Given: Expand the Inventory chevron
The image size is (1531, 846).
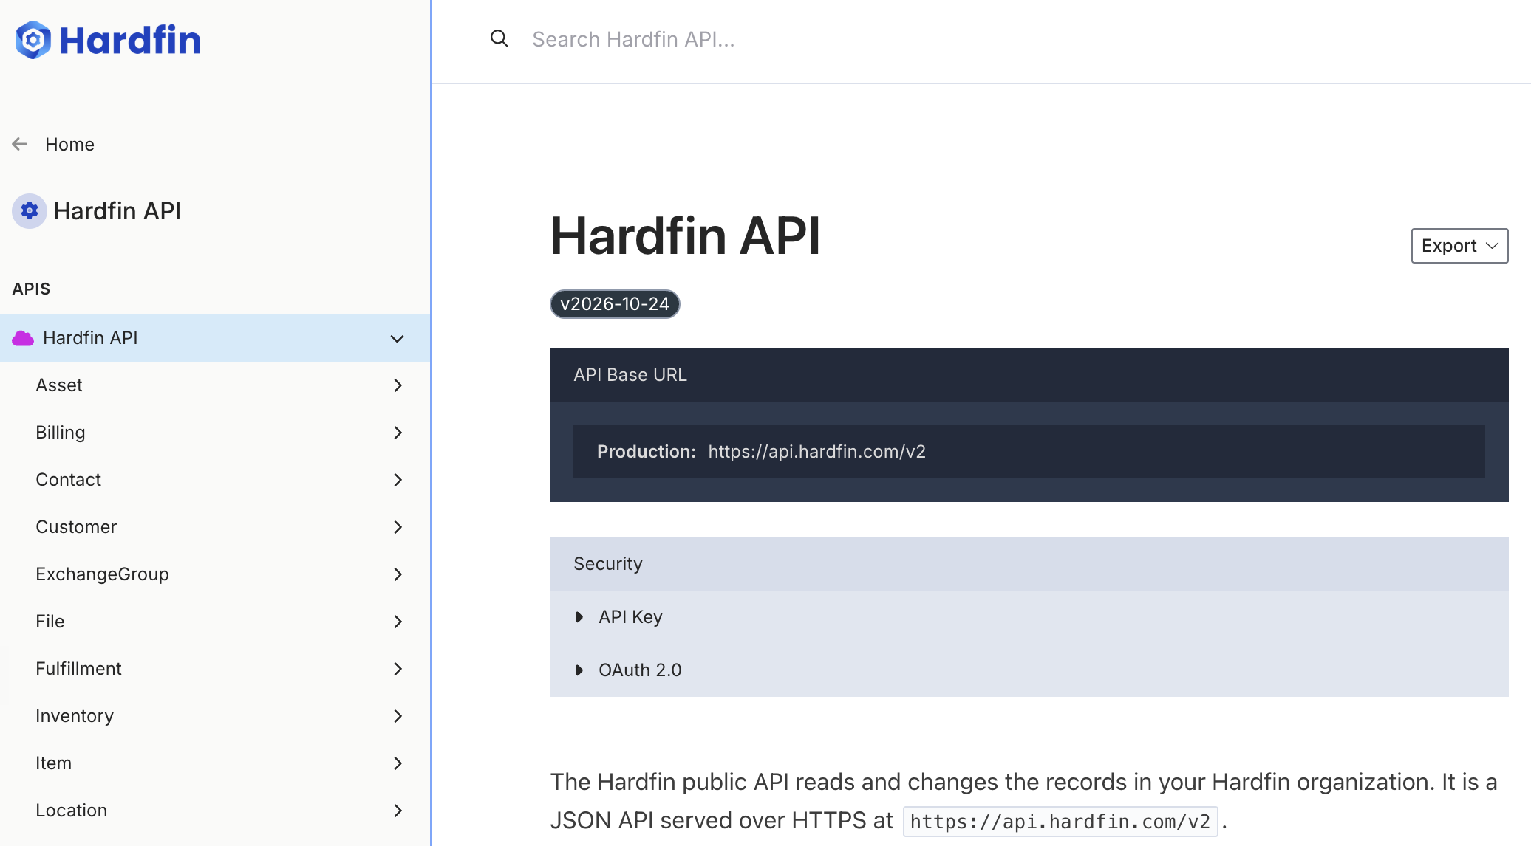Looking at the screenshot, I should (x=398, y=716).
